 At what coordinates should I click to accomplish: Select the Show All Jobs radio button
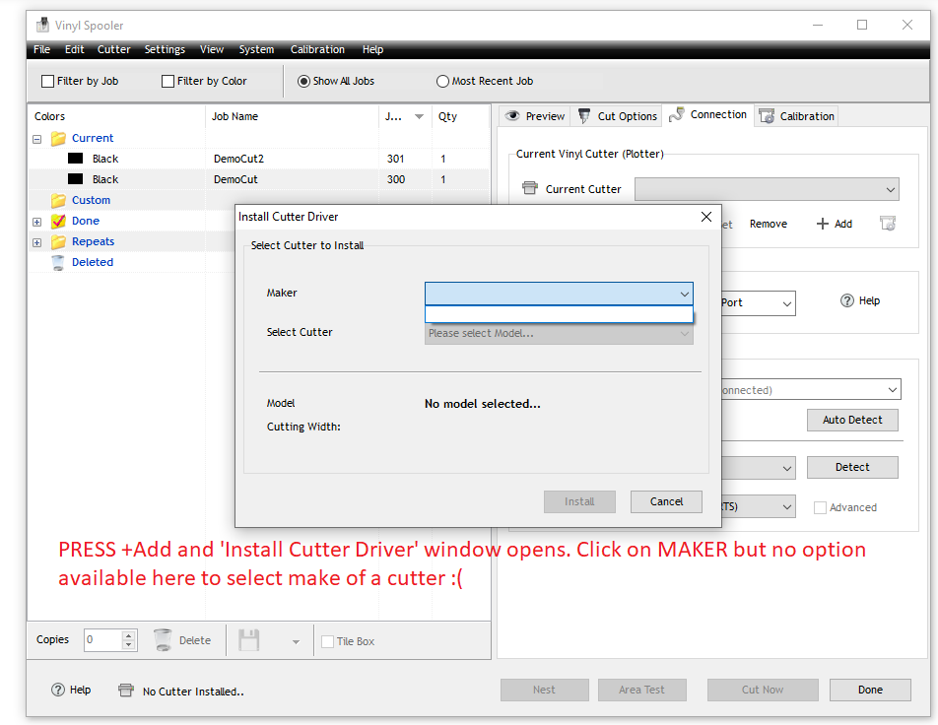click(303, 82)
